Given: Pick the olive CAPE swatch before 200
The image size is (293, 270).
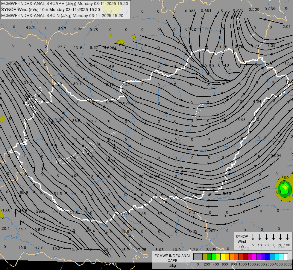Looking at the screenshot, I should click(205, 257).
